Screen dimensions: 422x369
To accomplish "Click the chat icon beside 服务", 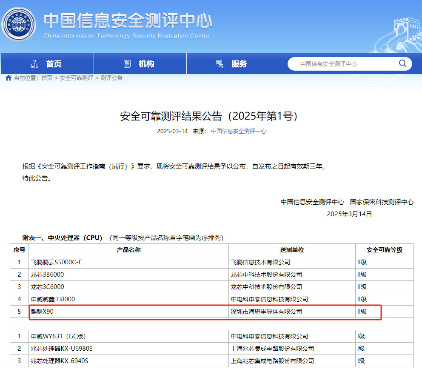I will (x=220, y=64).
